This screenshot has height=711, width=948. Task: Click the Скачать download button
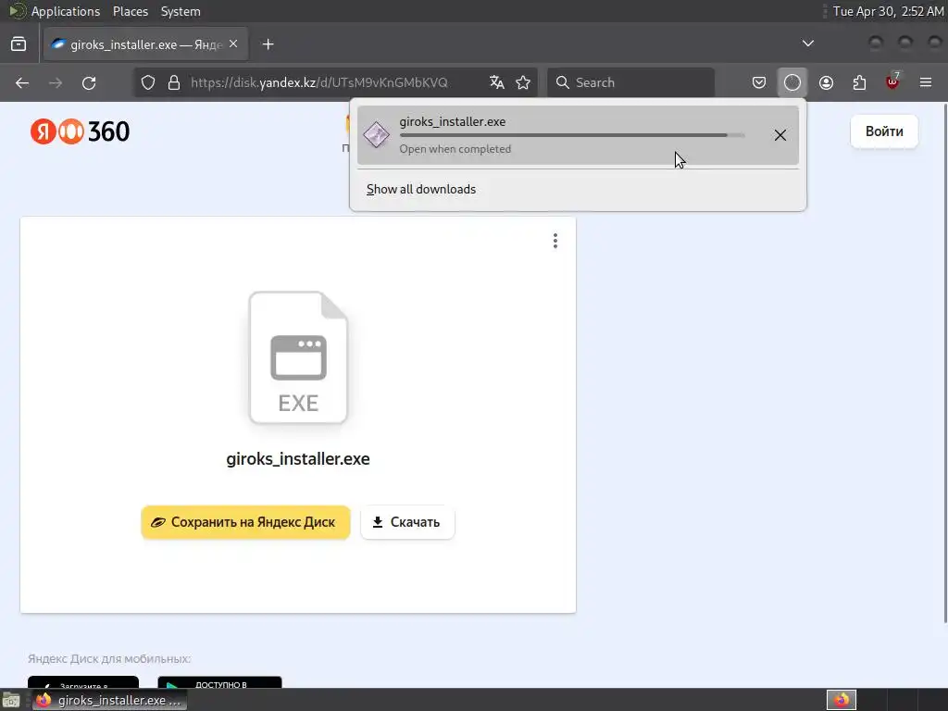click(x=407, y=522)
